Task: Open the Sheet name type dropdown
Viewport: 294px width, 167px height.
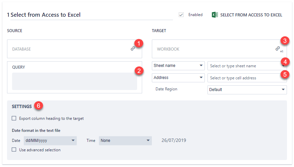Action: 178,66
